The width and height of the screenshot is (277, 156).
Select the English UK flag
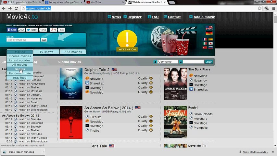[209, 28]
